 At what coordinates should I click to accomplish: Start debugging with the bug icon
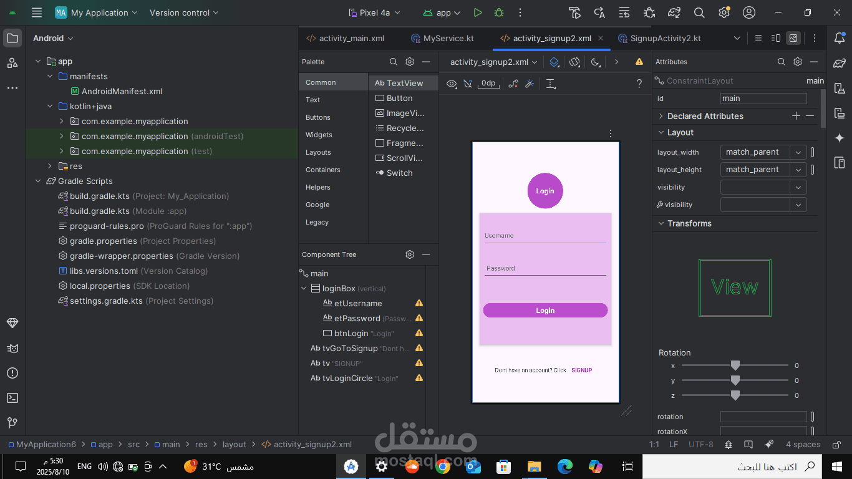498,12
